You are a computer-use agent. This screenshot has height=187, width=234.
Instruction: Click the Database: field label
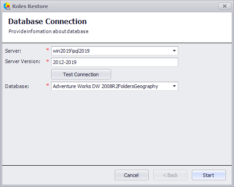coord(17,86)
